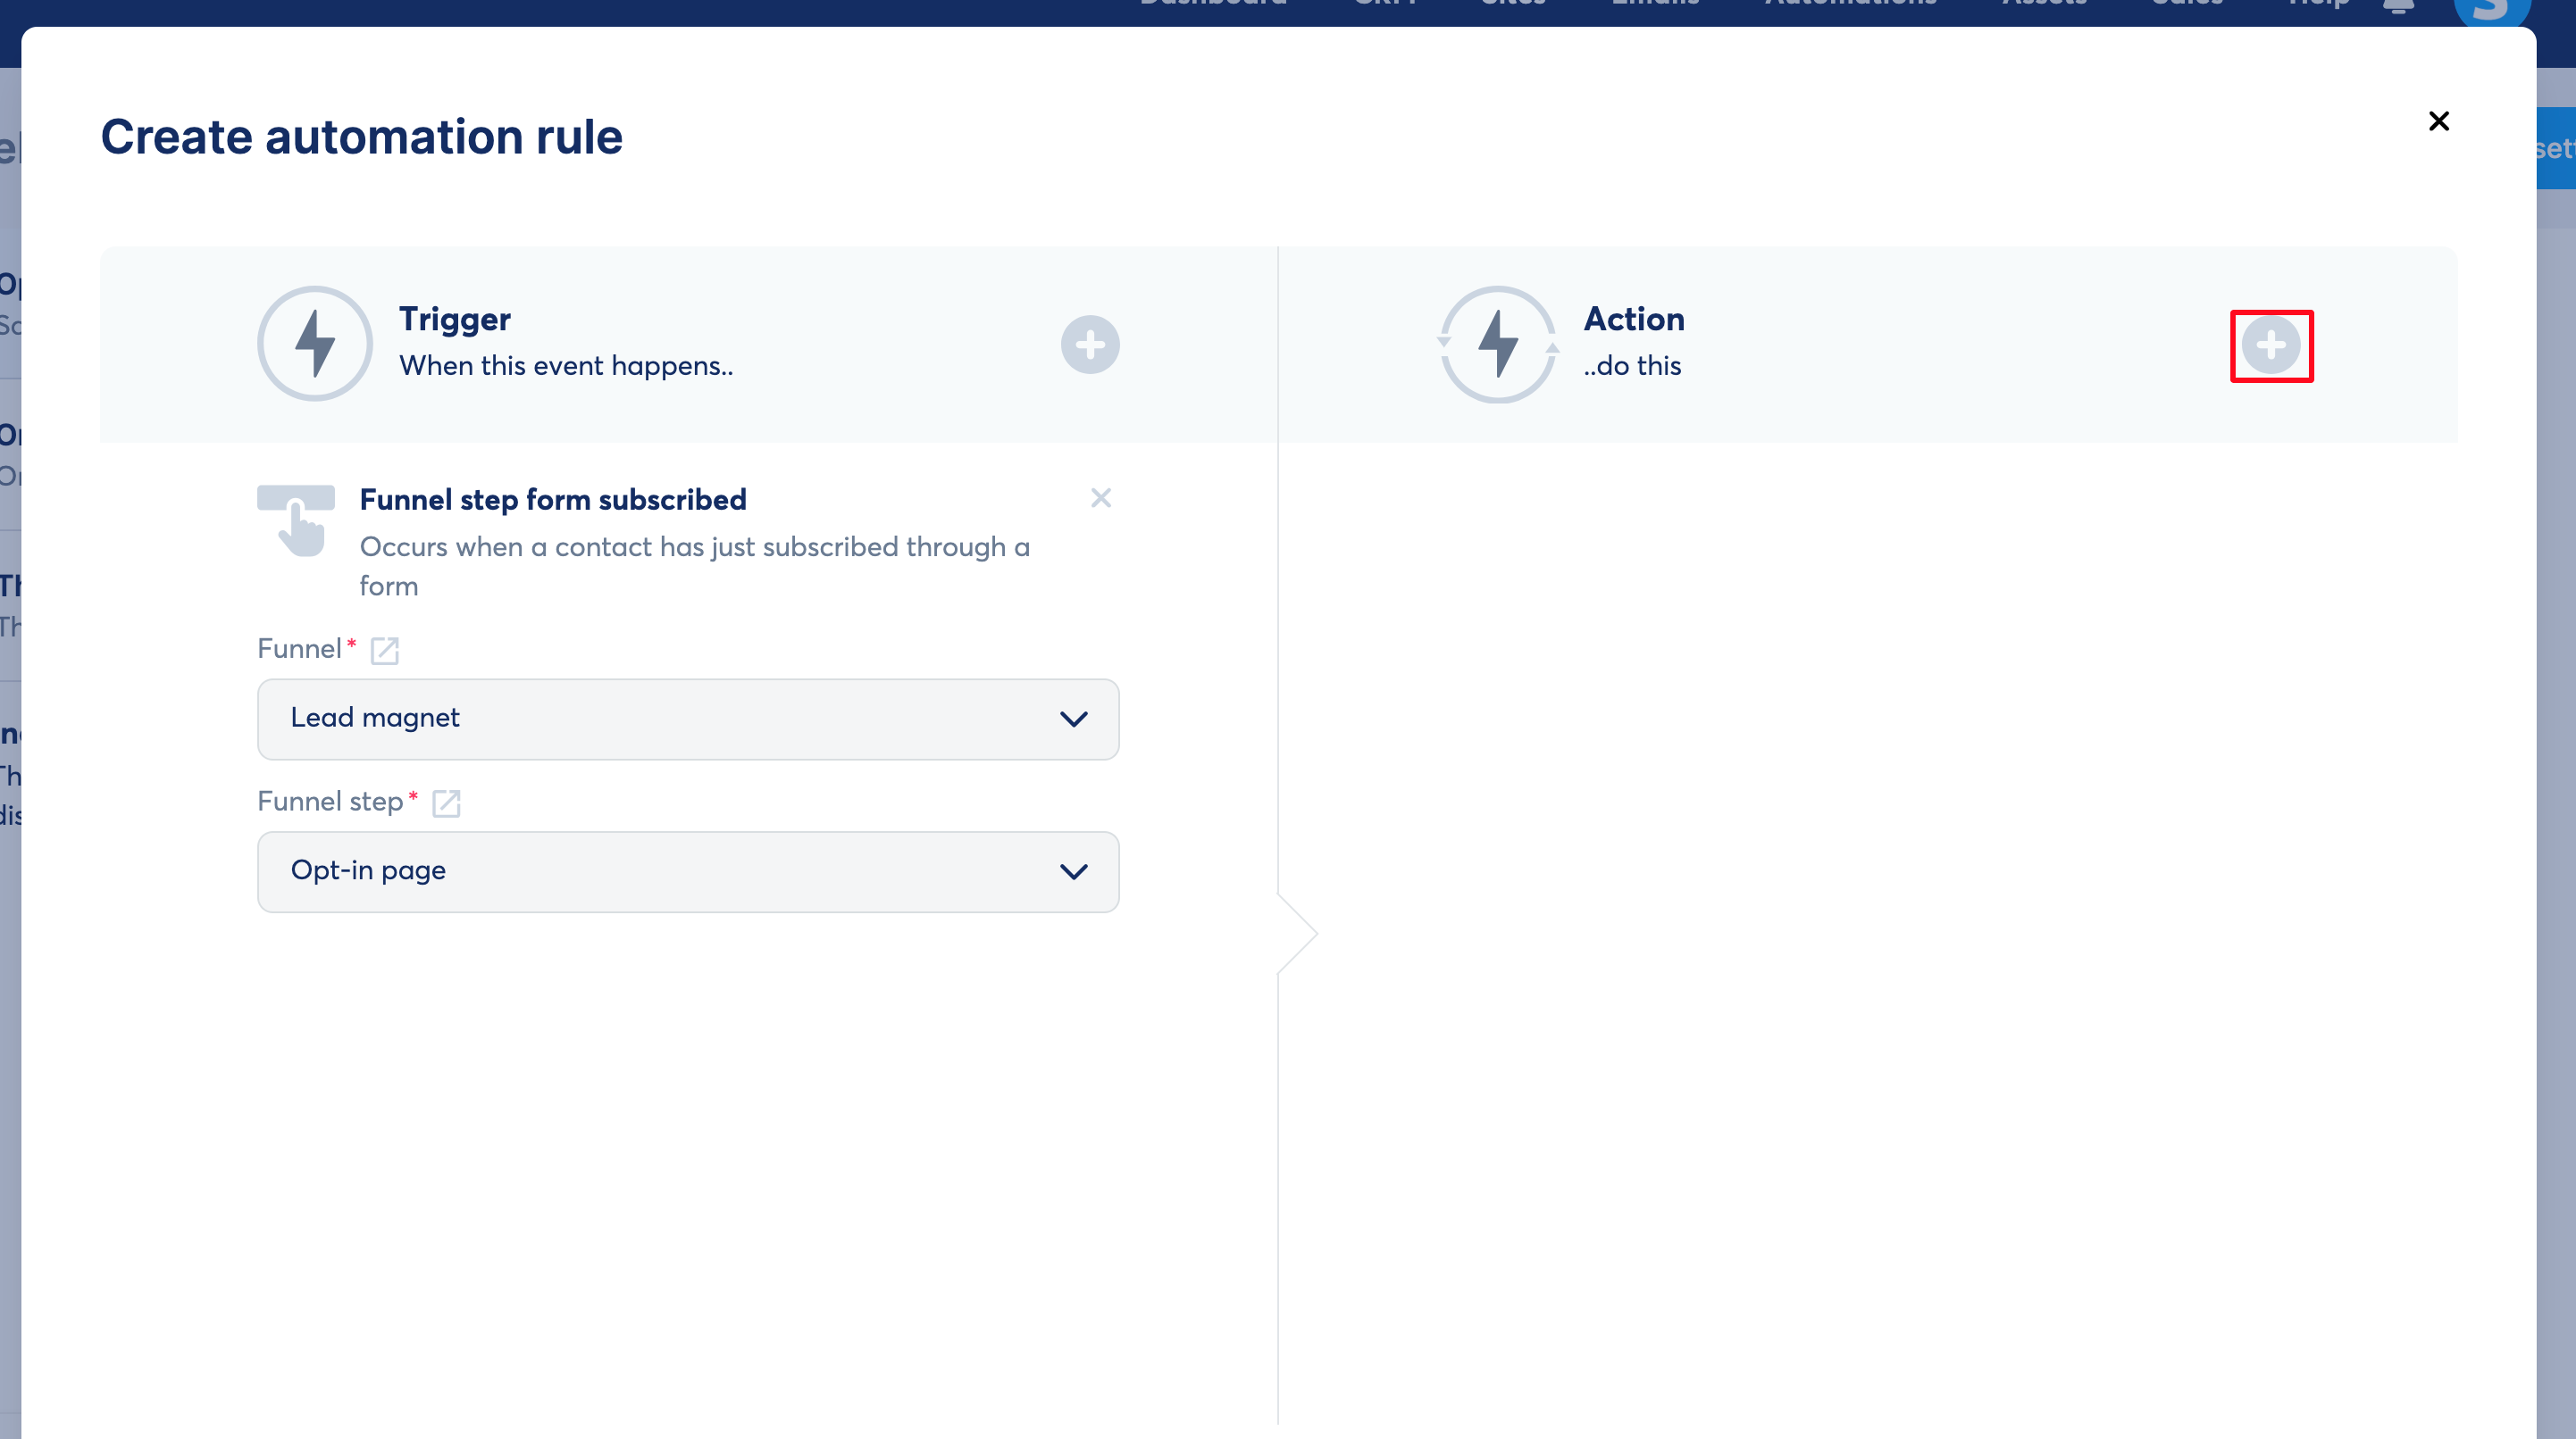Image resolution: width=2576 pixels, height=1439 pixels.
Task: Click the Action heading text
Action: click(x=1634, y=319)
